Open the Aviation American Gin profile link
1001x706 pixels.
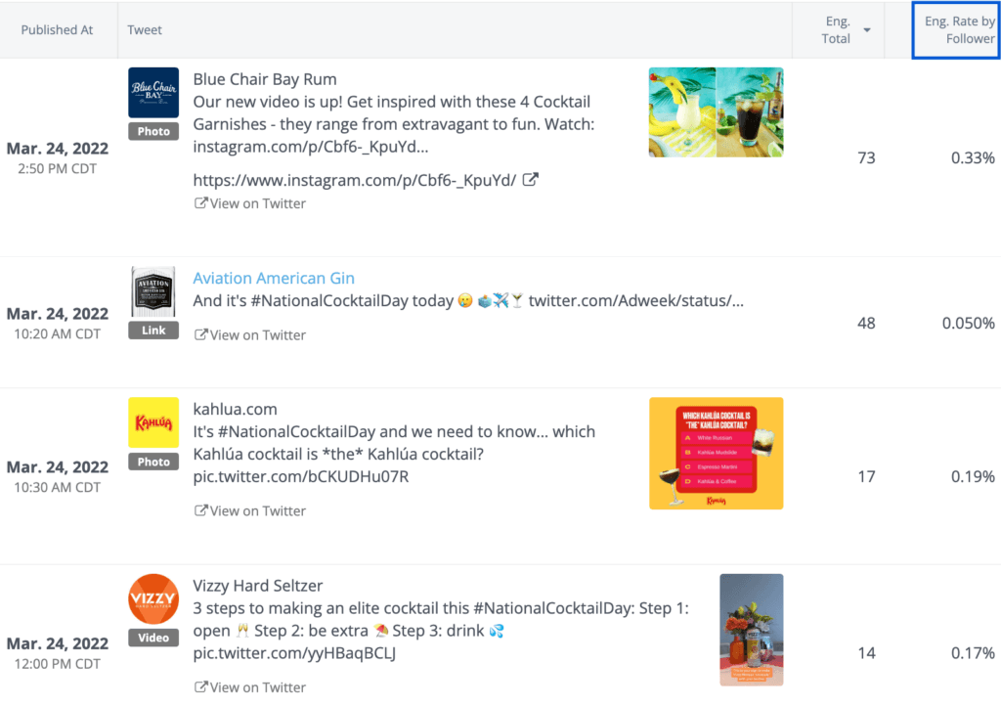click(273, 278)
